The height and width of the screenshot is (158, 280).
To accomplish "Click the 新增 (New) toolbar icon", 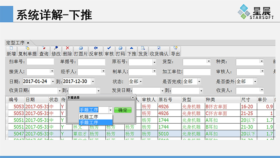I will [x=11, y=51].
